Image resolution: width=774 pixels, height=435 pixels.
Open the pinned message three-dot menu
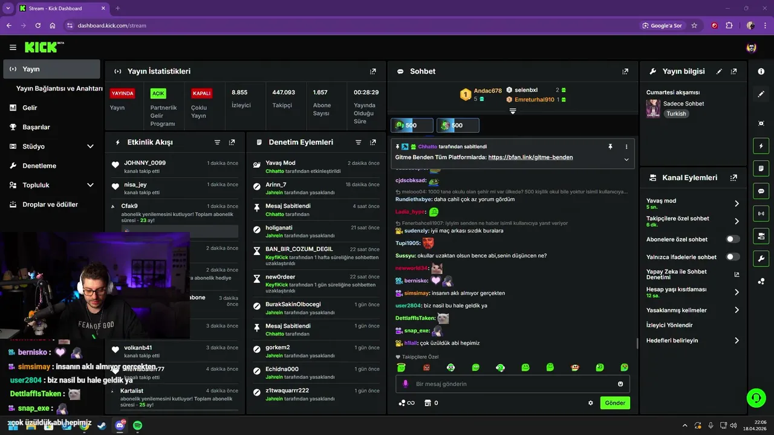pos(626,147)
